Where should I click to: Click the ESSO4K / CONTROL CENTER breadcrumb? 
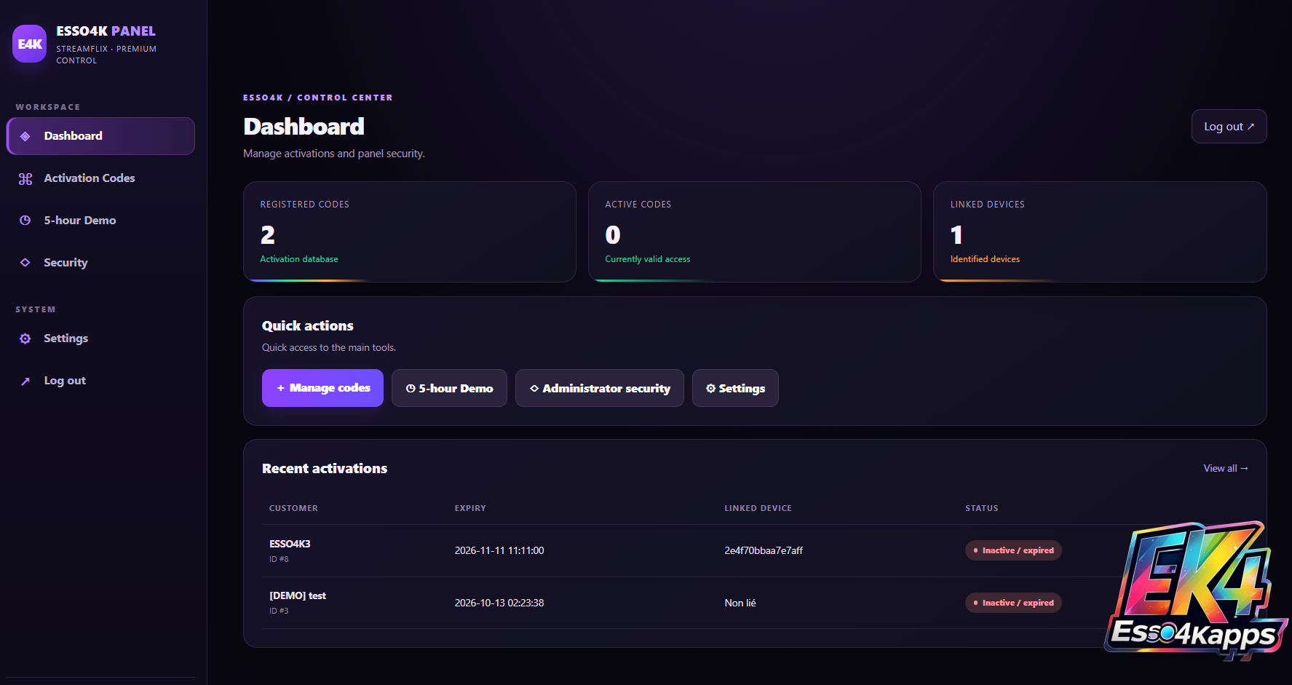318,98
